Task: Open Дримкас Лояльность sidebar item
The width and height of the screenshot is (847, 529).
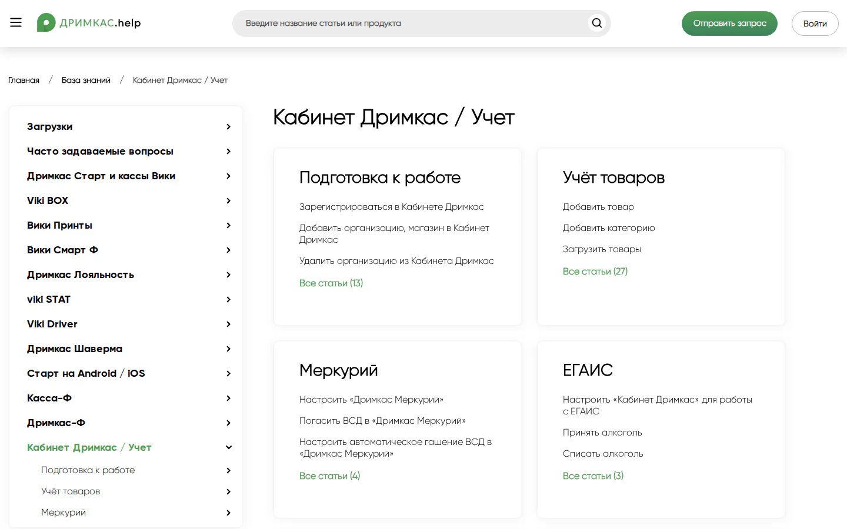Action: click(81, 274)
